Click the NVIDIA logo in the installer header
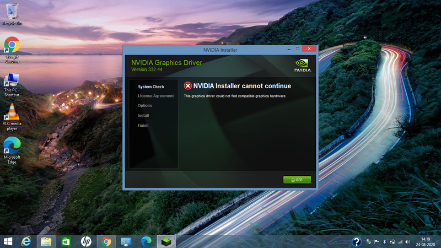The image size is (441, 248). (302, 66)
